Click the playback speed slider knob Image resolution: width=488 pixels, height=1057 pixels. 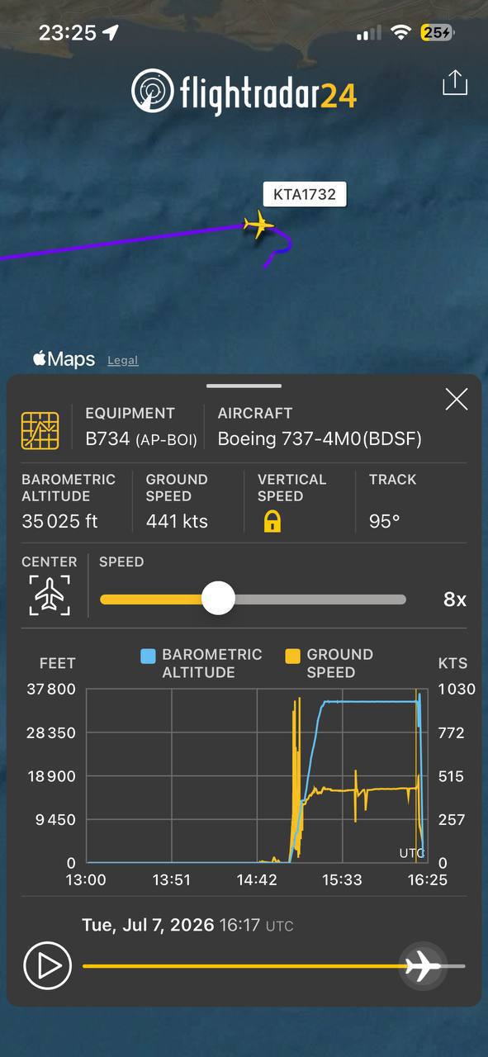pyautogui.click(x=218, y=598)
